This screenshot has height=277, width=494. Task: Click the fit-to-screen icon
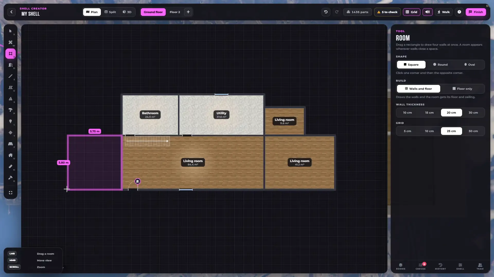tap(11, 193)
